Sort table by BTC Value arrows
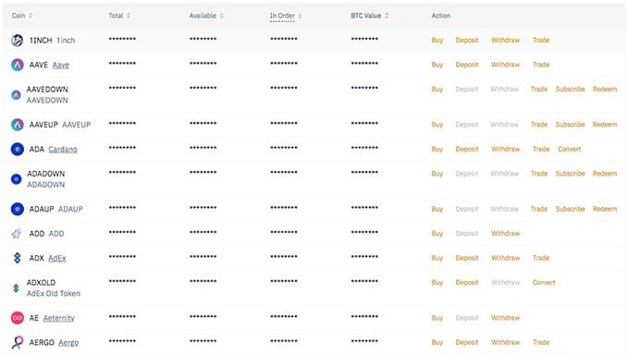This screenshot has height=355, width=629. pos(387,16)
